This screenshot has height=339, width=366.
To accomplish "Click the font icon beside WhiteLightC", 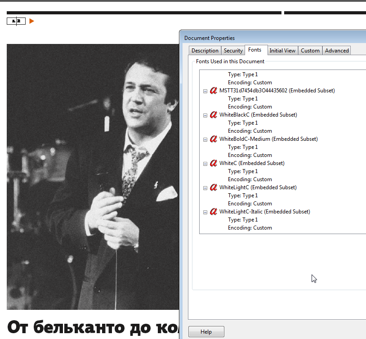I will pyautogui.click(x=214, y=187).
